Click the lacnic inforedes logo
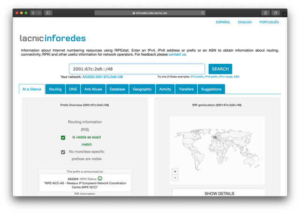 (53, 38)
